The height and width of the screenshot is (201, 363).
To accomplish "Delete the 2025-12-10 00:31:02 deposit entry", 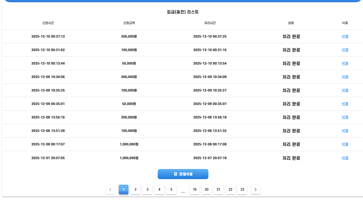I will [345, 50].
